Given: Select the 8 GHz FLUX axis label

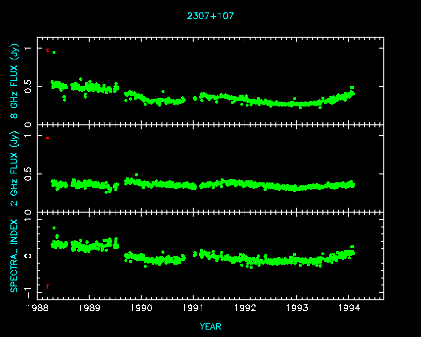Looking at the screenshot, I should [15, 82].
